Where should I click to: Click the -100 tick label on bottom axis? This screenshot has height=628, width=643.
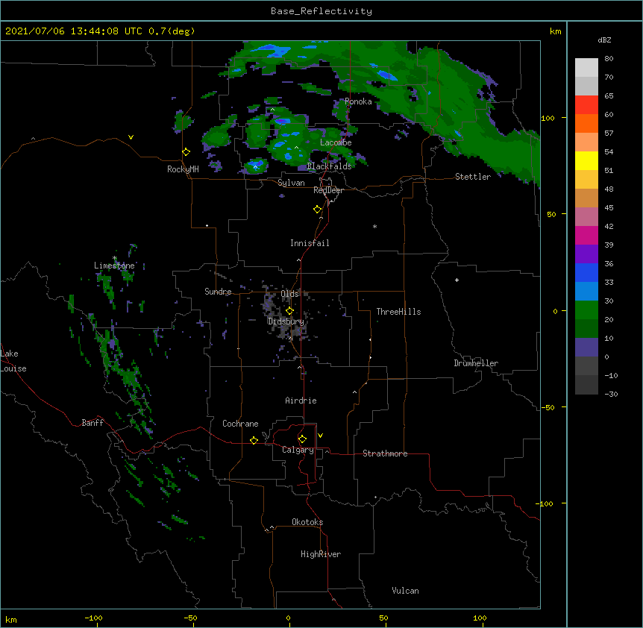93,618
